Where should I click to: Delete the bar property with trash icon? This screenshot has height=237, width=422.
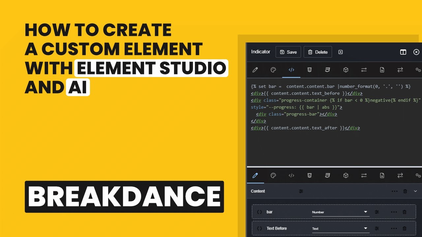click(405, 212)
